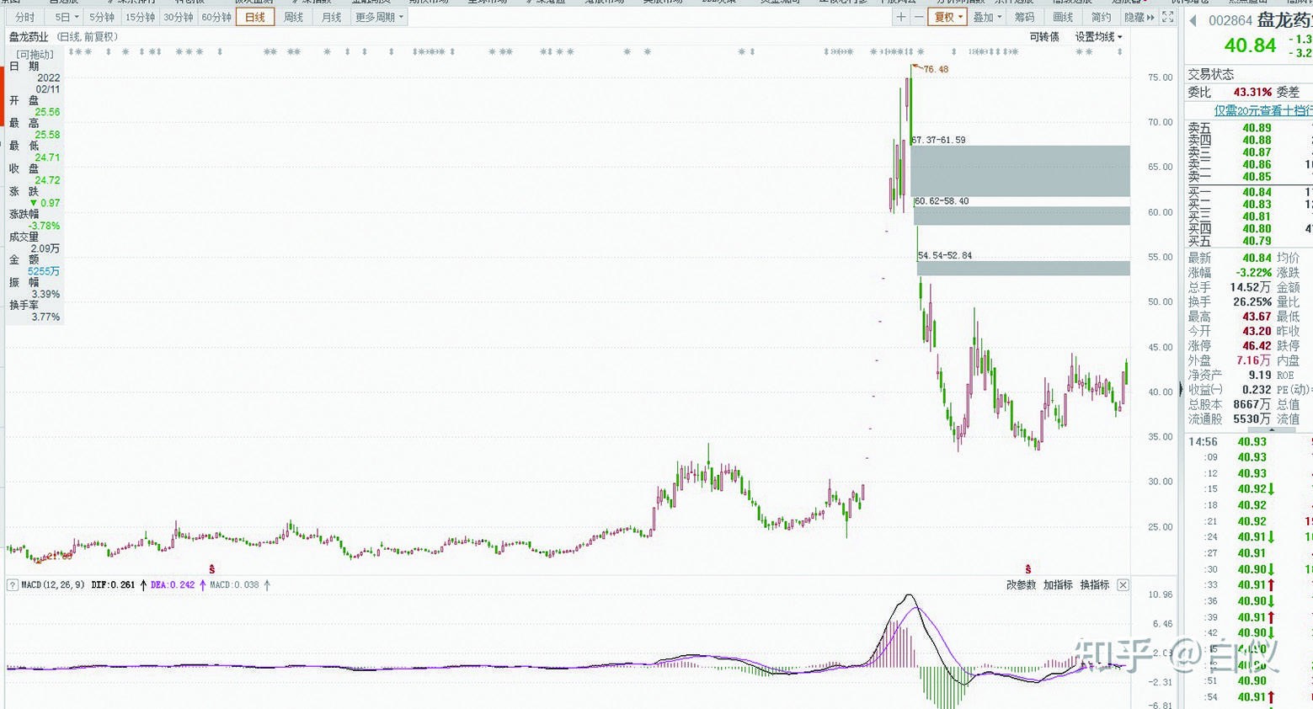
Task: Toggle the 画线 drawing tools
Action: click(1063, 17)
